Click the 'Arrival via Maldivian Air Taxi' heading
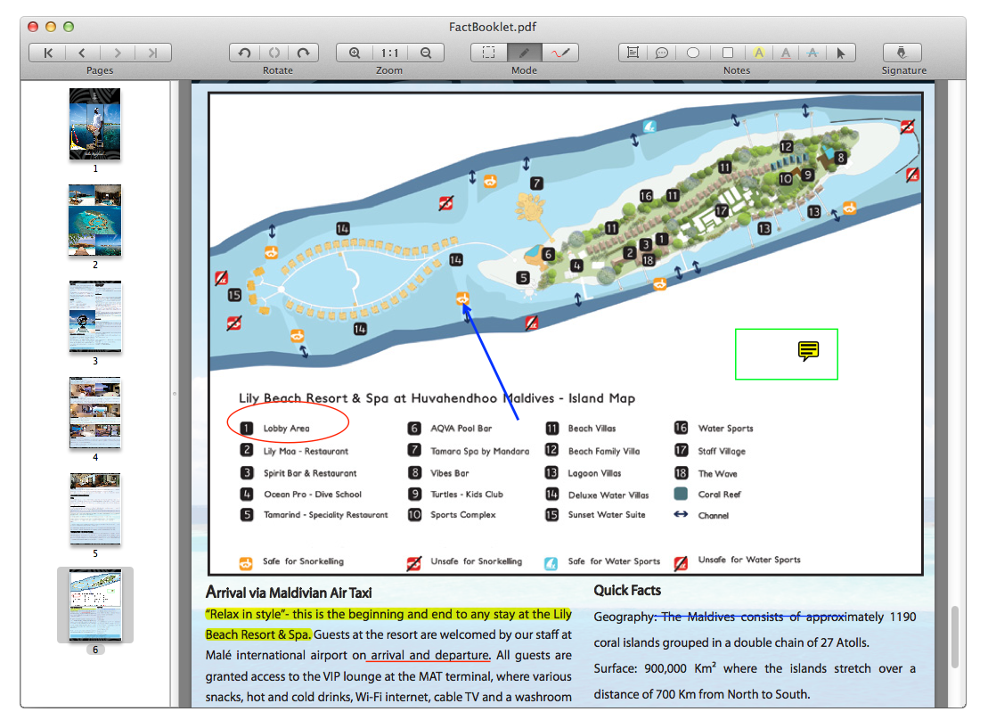The height and width of the screenshot is (728, 988). click(289, 593)
